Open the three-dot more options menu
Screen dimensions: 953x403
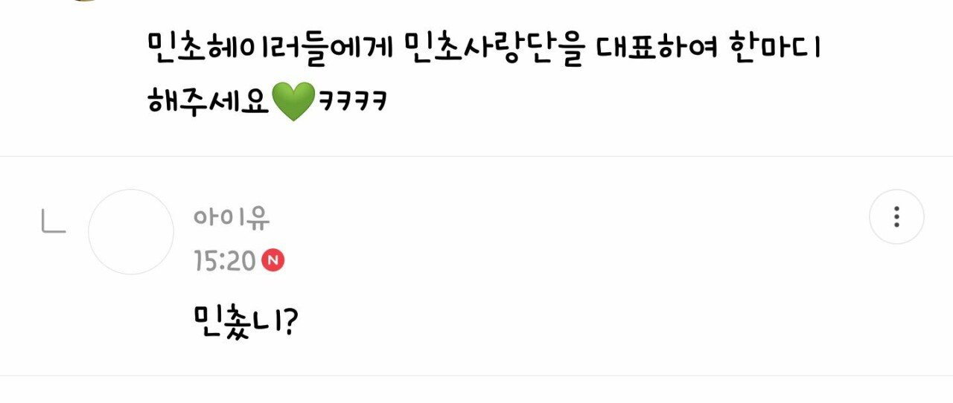click(896, 216)
